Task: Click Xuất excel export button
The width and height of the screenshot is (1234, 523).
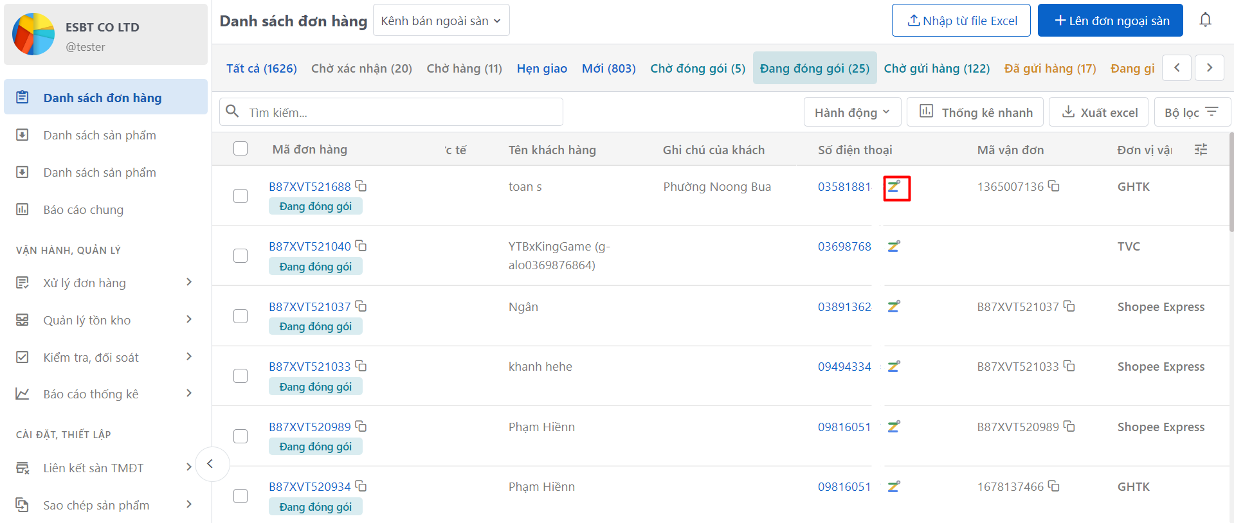Action: pyautogui.click(x=1099, y=112)
